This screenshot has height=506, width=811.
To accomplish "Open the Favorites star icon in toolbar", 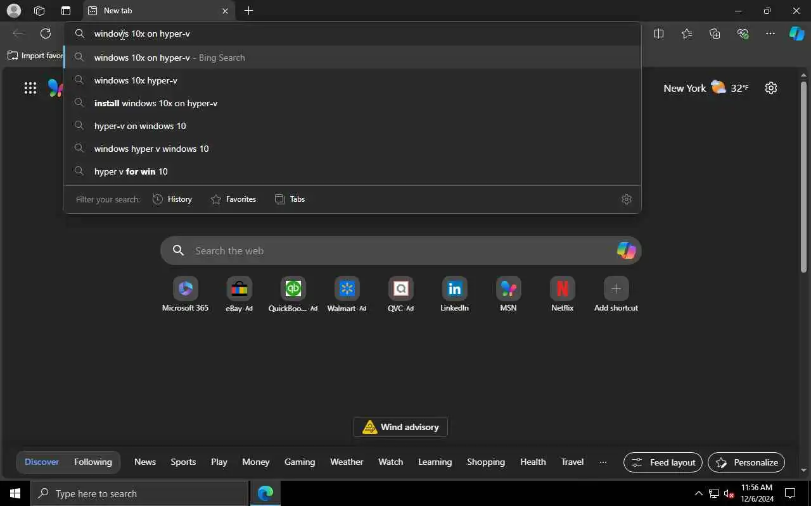I will click(687, 34).
